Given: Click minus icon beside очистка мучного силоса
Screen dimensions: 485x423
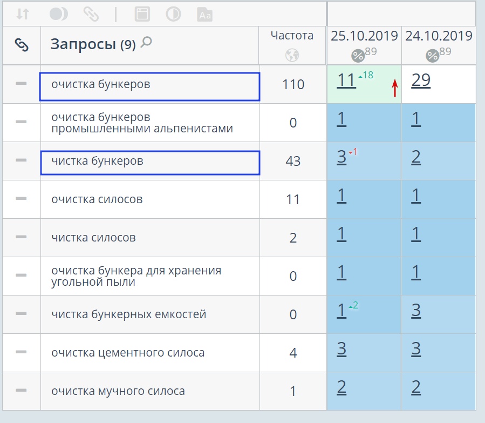Looking at the screenshot, I should pyautogui.click(x=21, y=390).
